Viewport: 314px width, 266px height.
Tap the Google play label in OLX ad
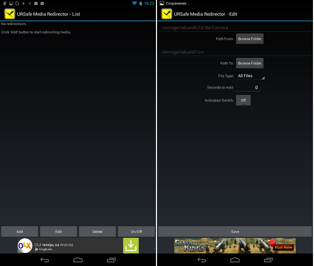click(44, 249)
